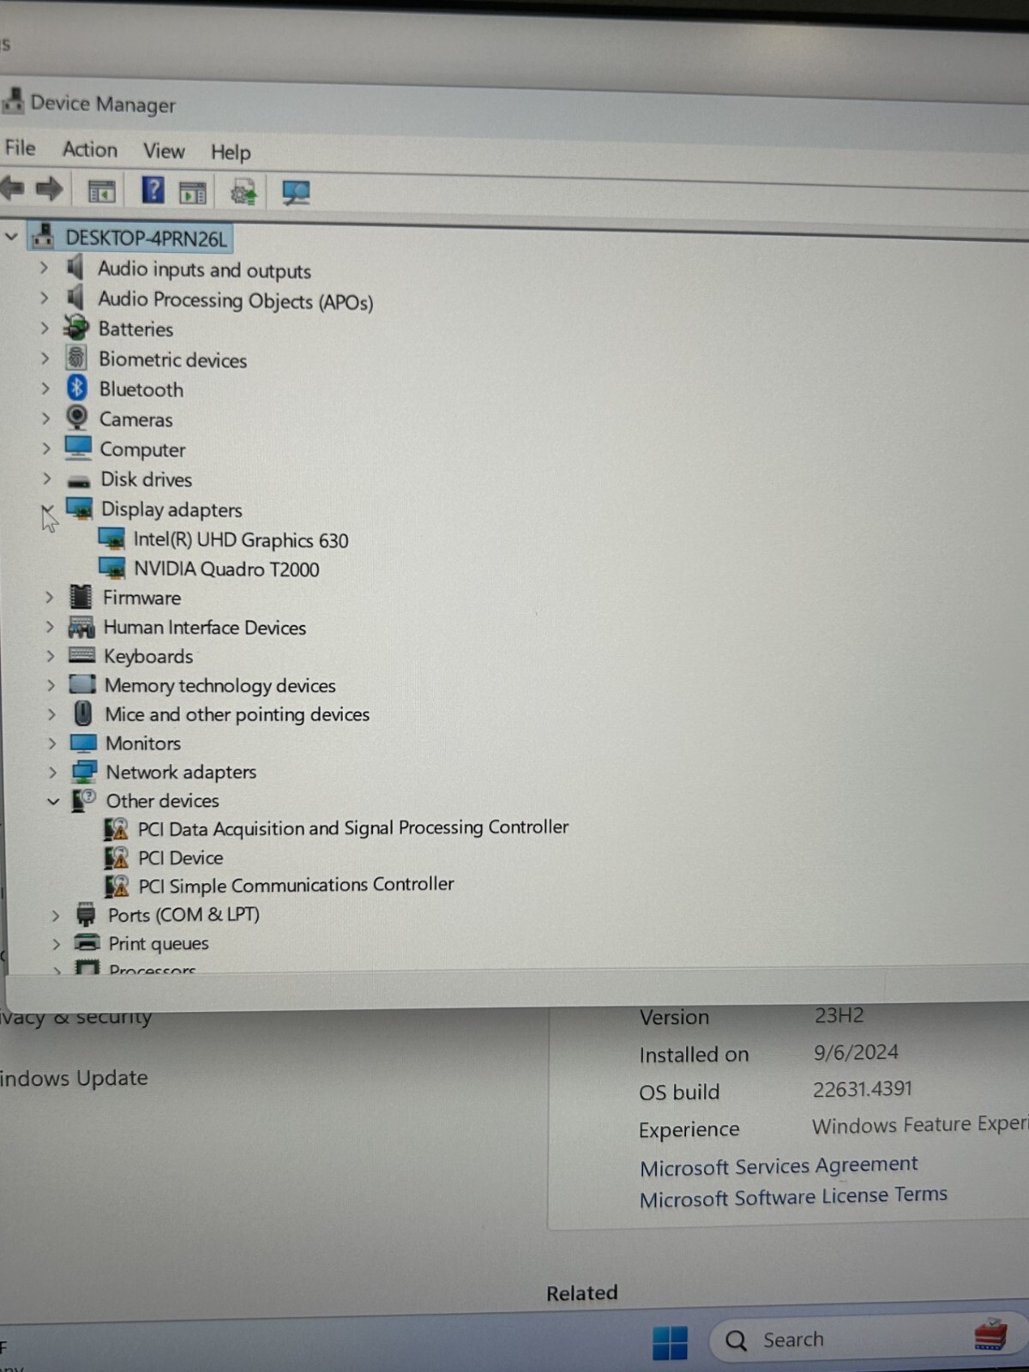Viewport: 1029px width, 1372px height.
Task: Click the Windows Start button
Action: [x=670, y=1343]
